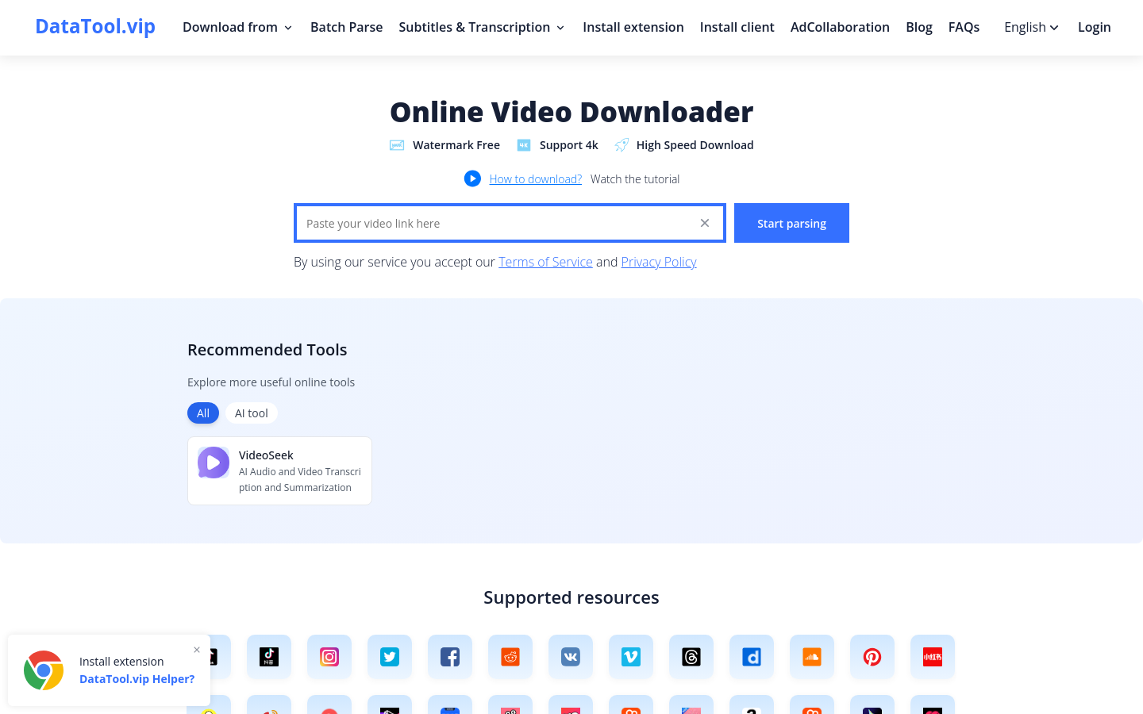Viewport: 1143px width, 714px height.
Task: Select the Instagram resource icon
Action: click(329, 657)
